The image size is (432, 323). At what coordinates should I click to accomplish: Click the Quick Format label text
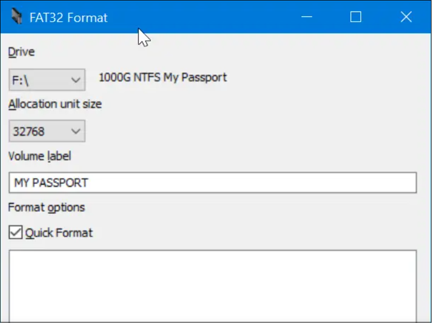[59, 233]
